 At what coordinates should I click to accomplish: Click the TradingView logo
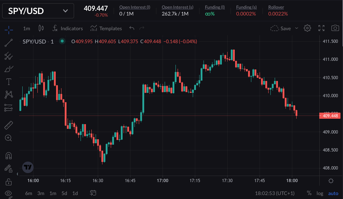point(28,167)
